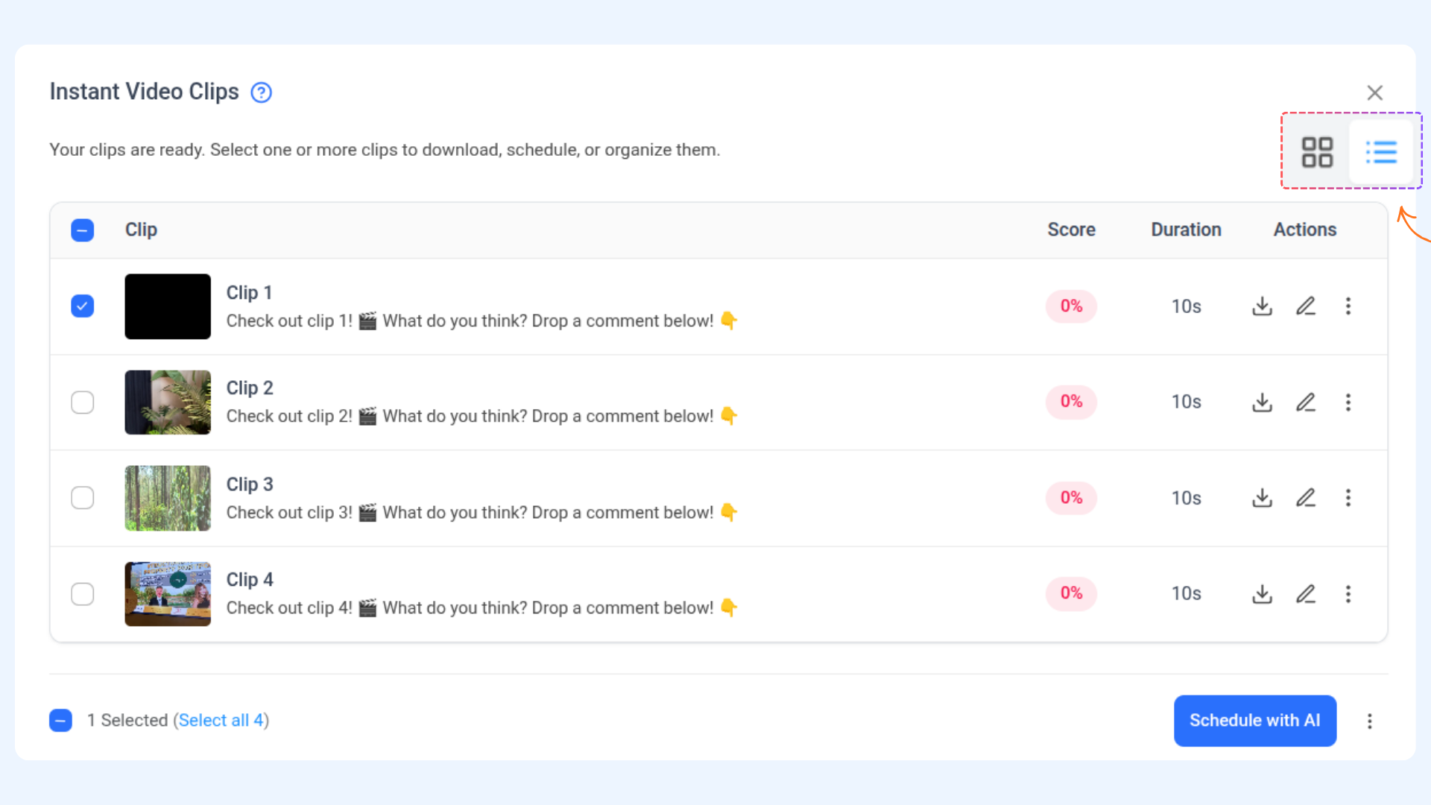Check the Clip 4 checkbox

coord(82,594)
